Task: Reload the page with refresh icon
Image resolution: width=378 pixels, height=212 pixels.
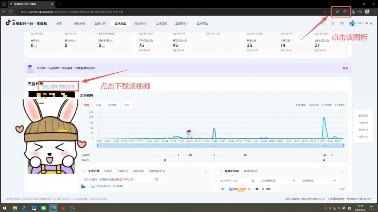Action: [11, 12]
